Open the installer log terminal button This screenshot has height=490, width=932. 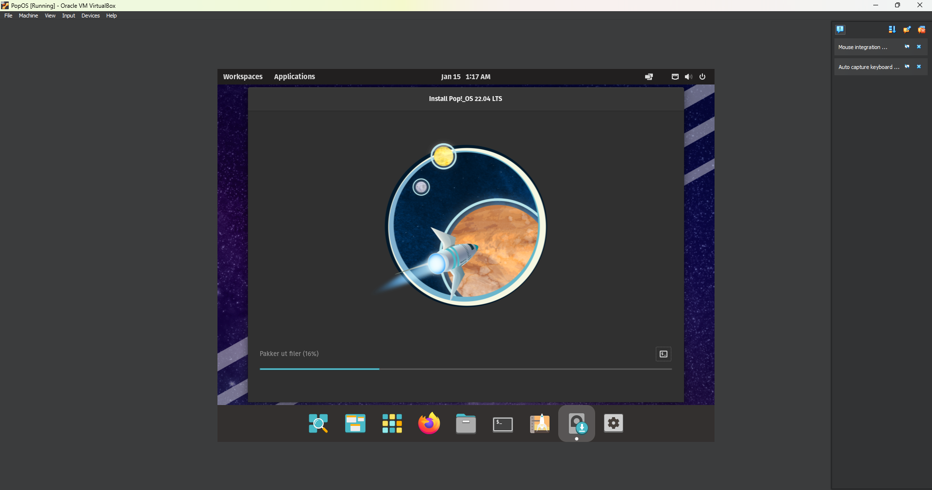point(663,354)
